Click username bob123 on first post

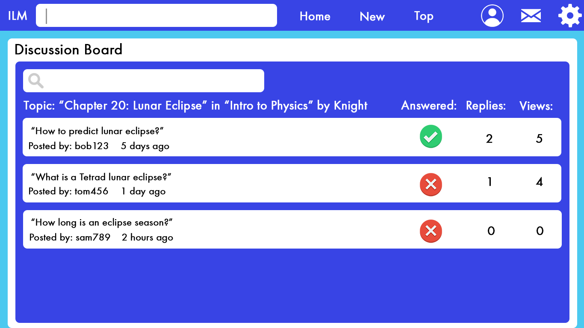click(x=91, y=146)
